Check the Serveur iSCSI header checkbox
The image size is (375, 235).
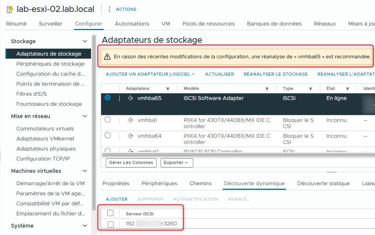(111, 213)
